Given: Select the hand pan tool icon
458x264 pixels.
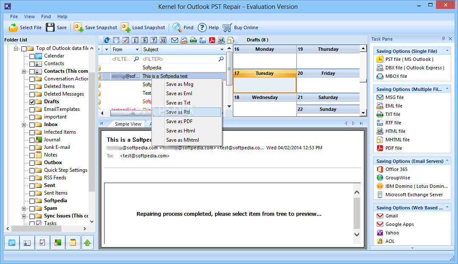Looking at the screenshot, I should (116, 40).
